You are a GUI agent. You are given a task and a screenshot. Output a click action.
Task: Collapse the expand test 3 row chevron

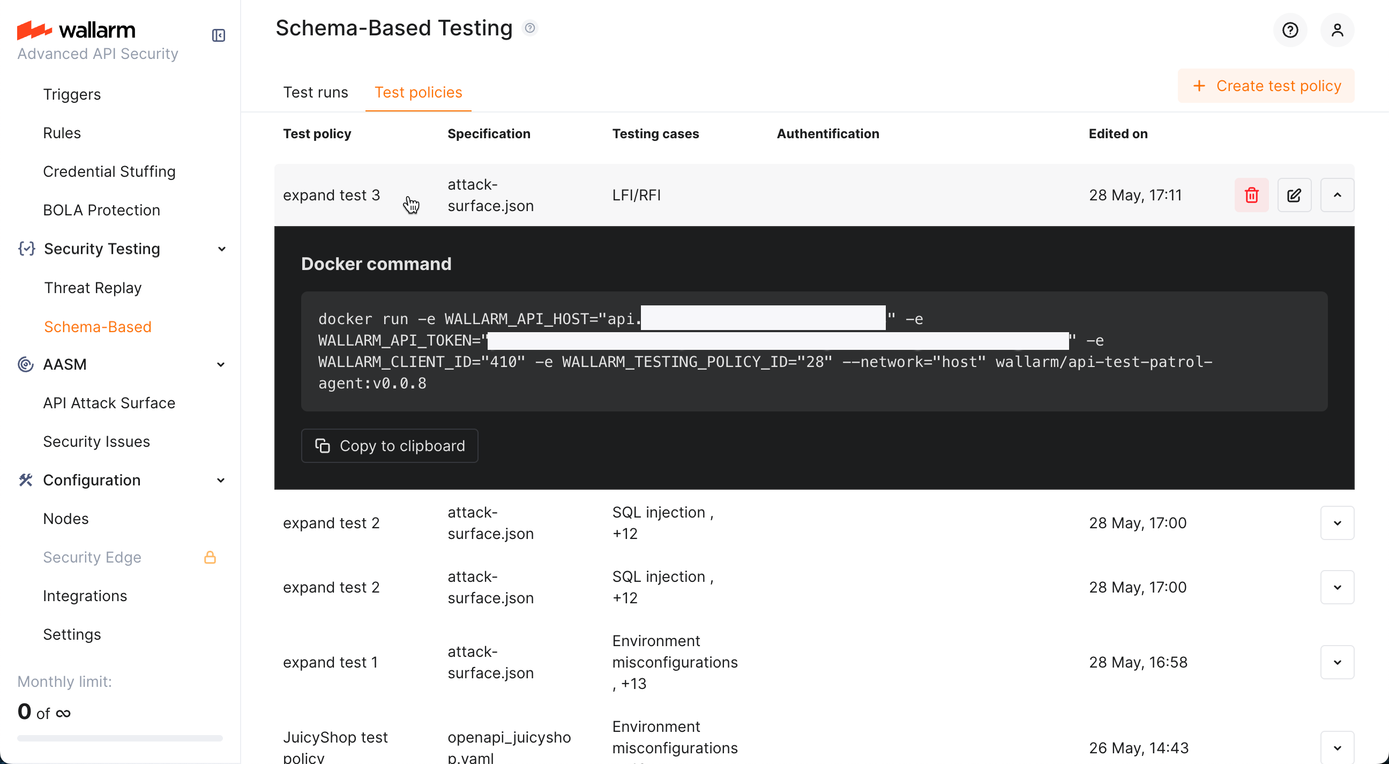(x=1336, y=195)
